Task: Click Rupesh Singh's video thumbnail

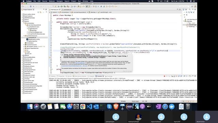Action: pyautogui.click(x=139, y=117)
